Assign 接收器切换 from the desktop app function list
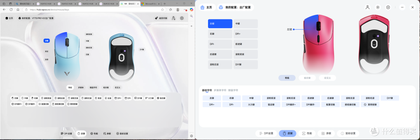 [x=350, y=104]
